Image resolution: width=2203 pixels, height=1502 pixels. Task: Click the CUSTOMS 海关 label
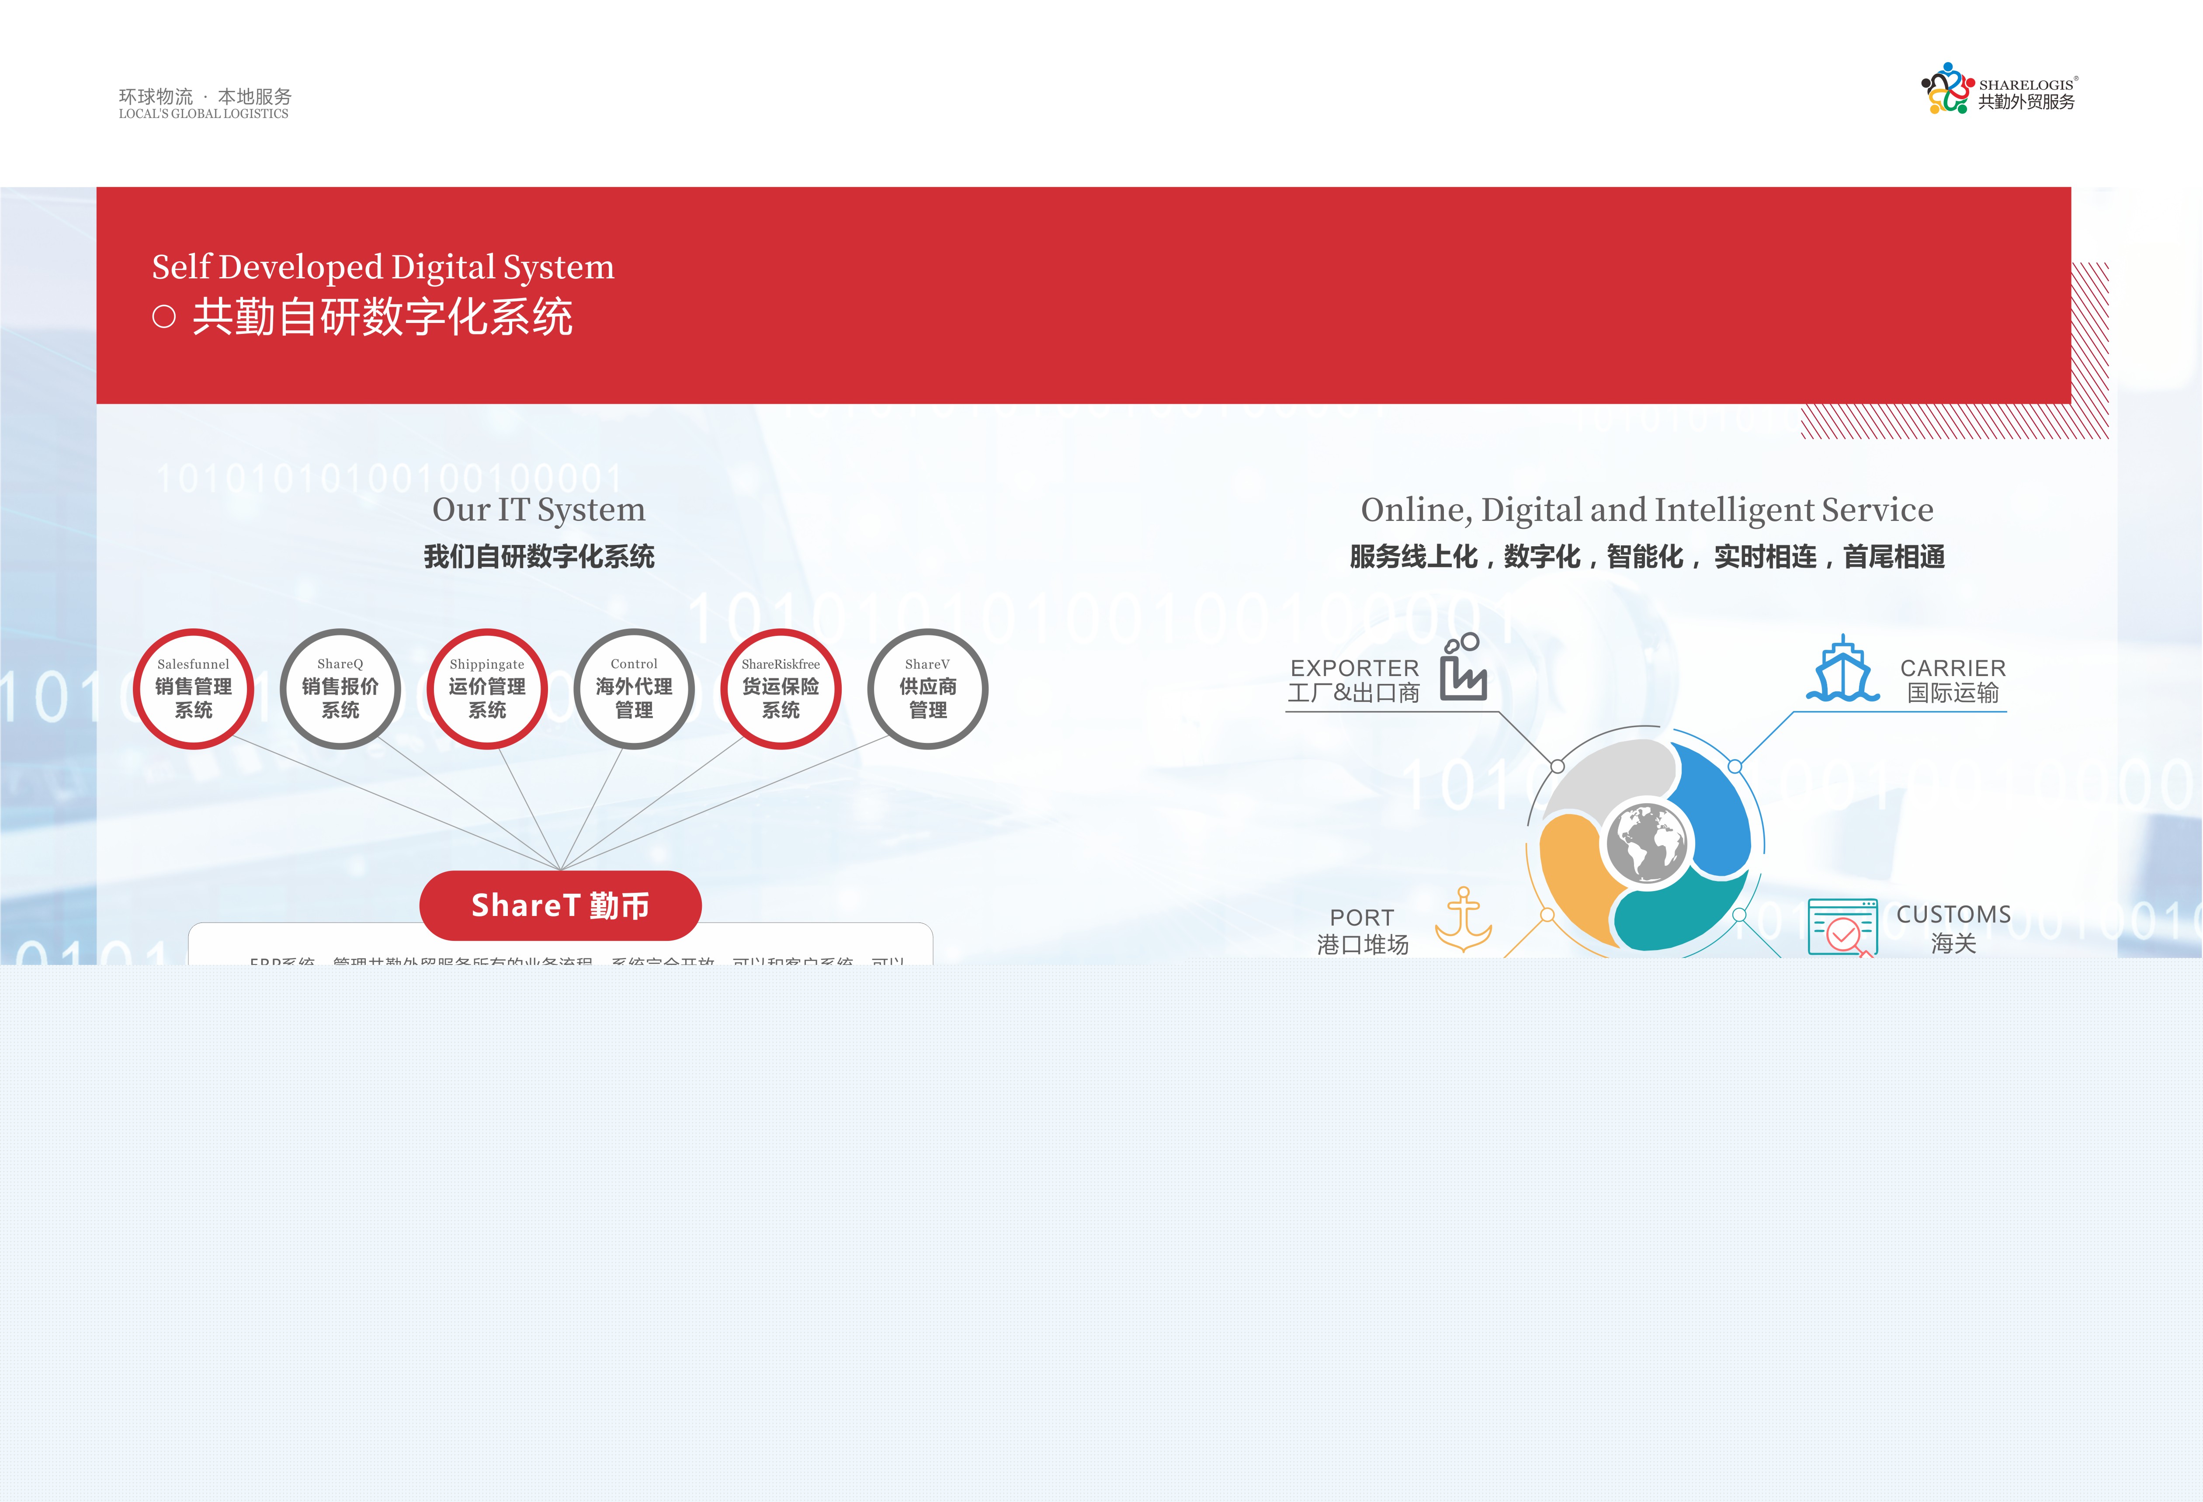point(1954,928)
